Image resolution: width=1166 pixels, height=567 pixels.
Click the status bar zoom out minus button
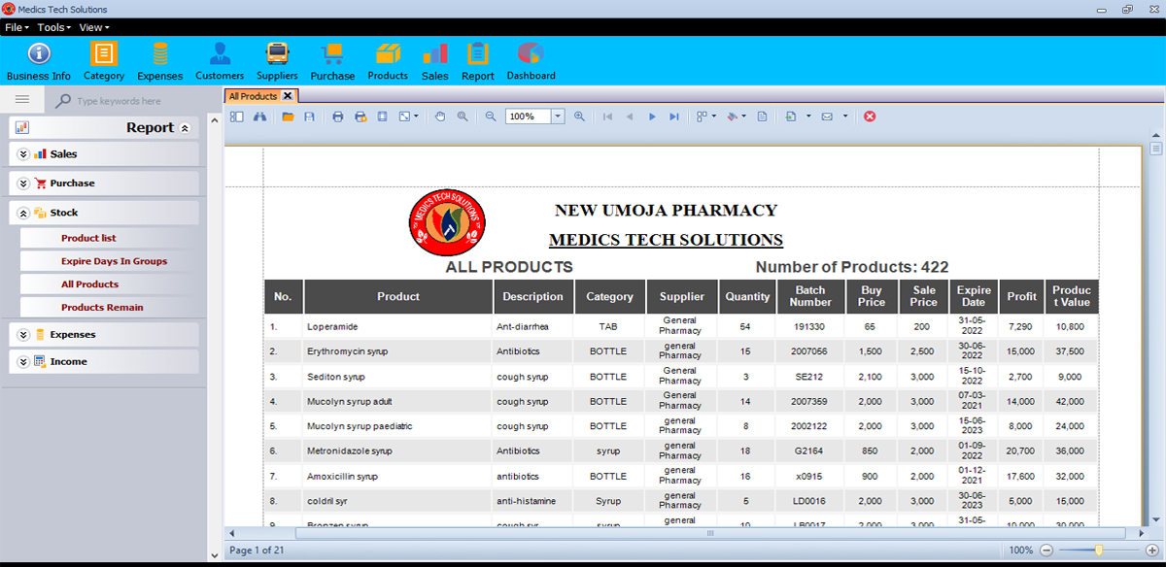click(x=1046, y=550)
